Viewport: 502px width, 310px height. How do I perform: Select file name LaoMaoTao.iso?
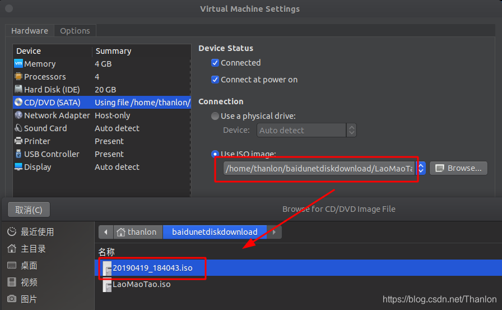pyautogui.click(x=142, y=284)
